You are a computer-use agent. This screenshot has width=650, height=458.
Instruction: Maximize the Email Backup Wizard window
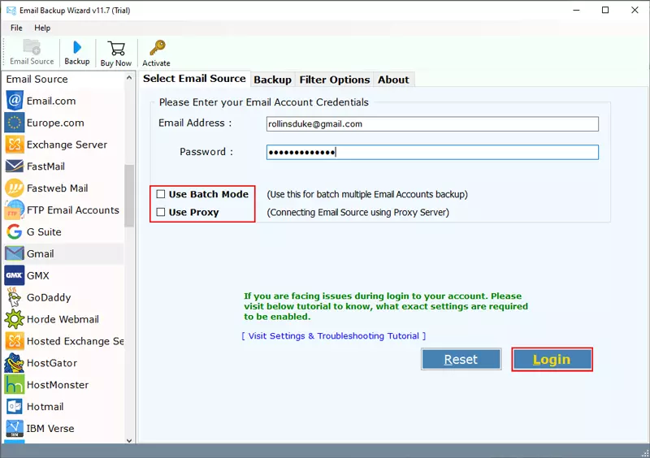pyautogui.click(x=605, y=10)
